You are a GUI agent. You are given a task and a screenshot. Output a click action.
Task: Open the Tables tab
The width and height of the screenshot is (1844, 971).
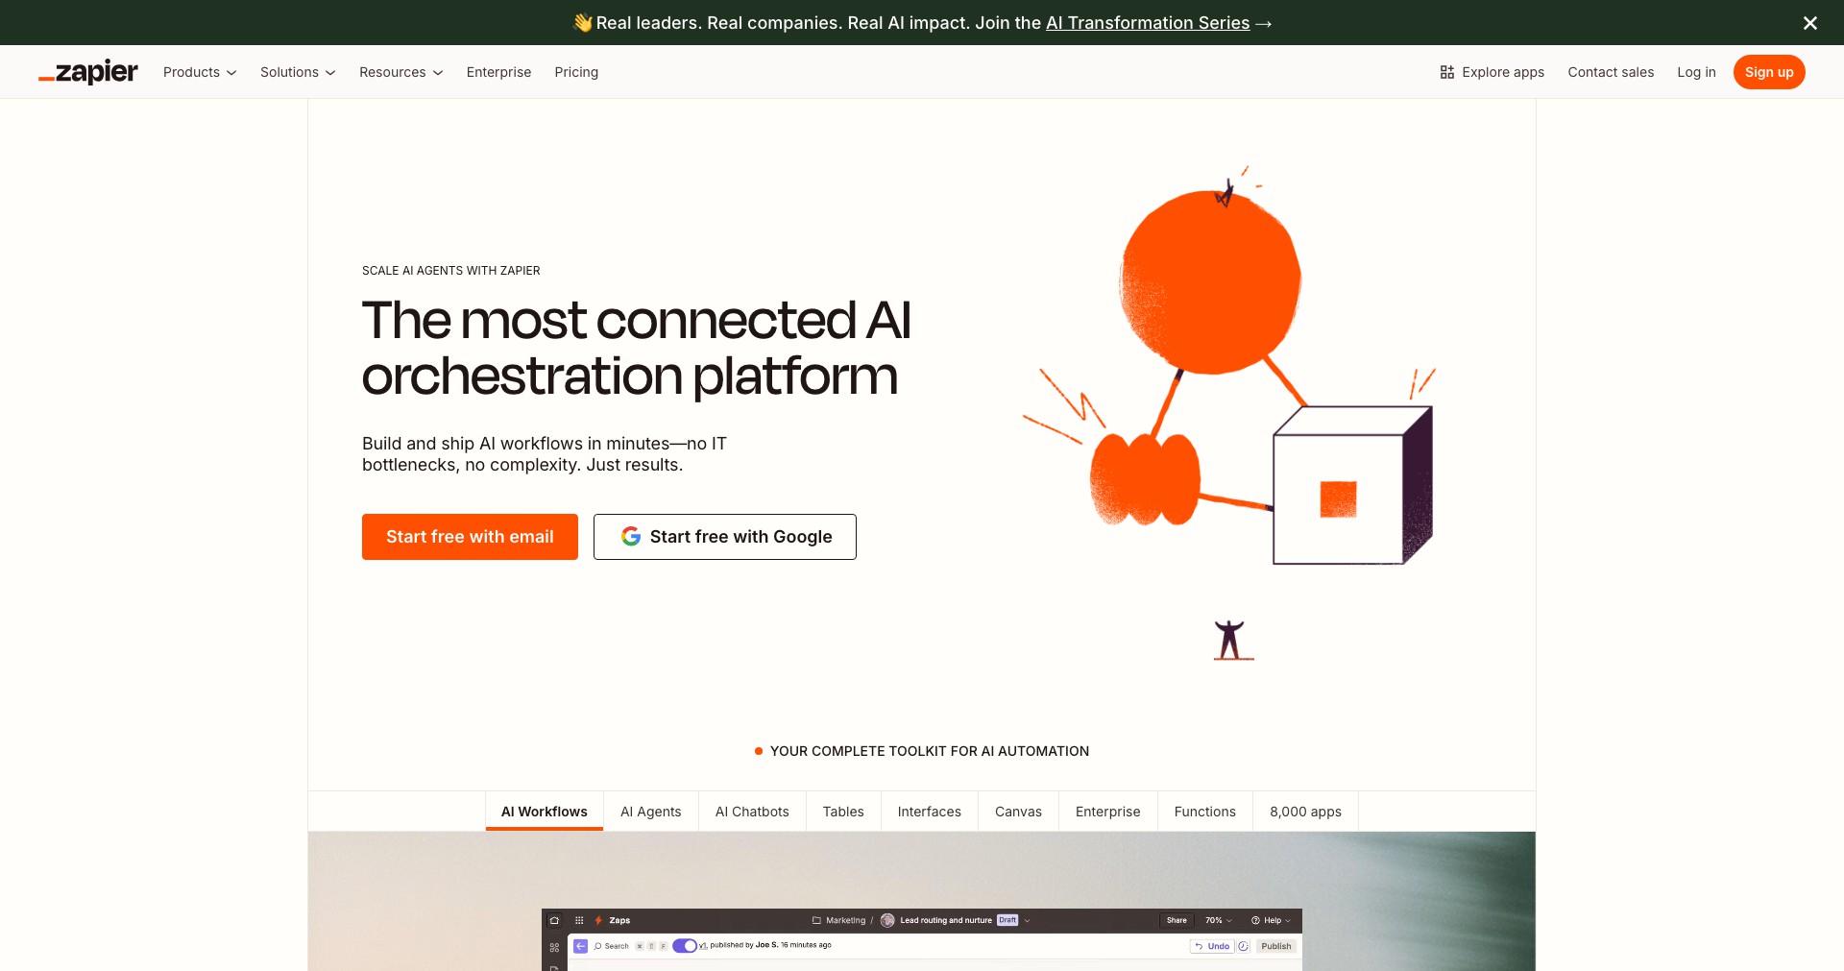[843, 812]
